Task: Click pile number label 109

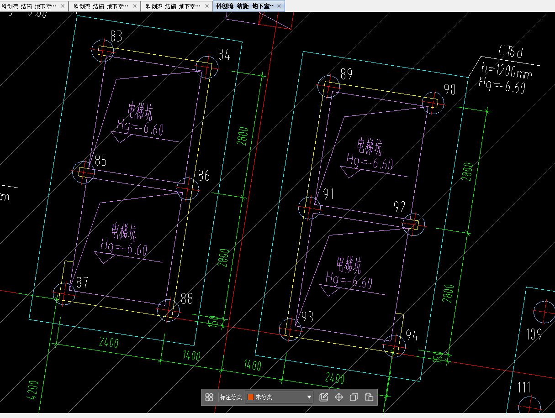Action: [534, 334]
